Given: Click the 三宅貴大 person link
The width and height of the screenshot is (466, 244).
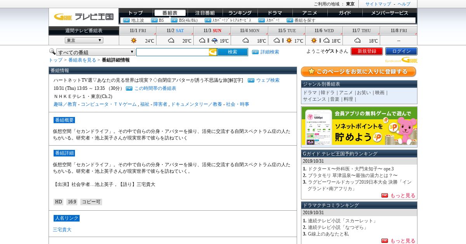Looking at the screenshot, I should coord(62,230).
